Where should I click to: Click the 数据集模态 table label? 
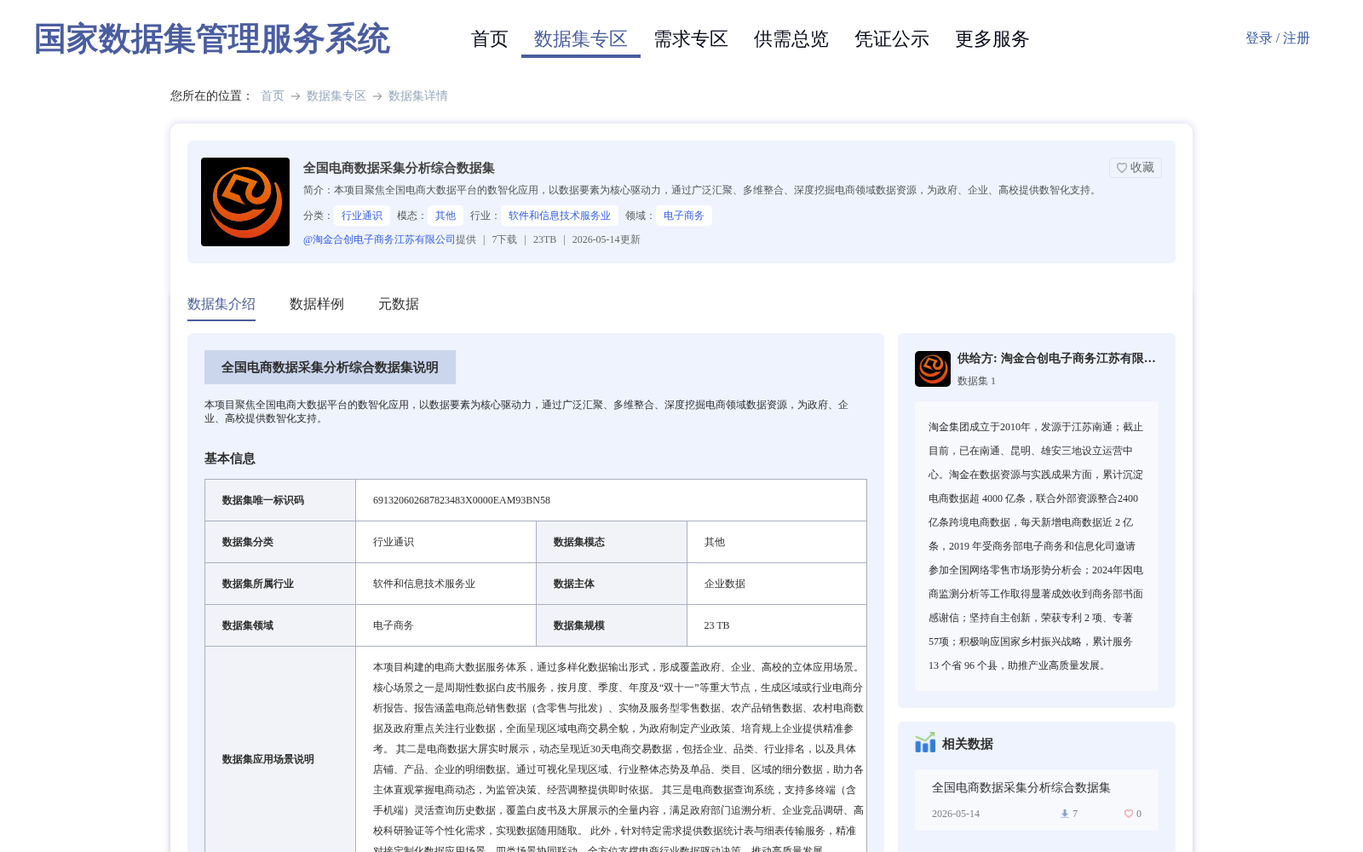pyautogui.click(x=579, y=542)
